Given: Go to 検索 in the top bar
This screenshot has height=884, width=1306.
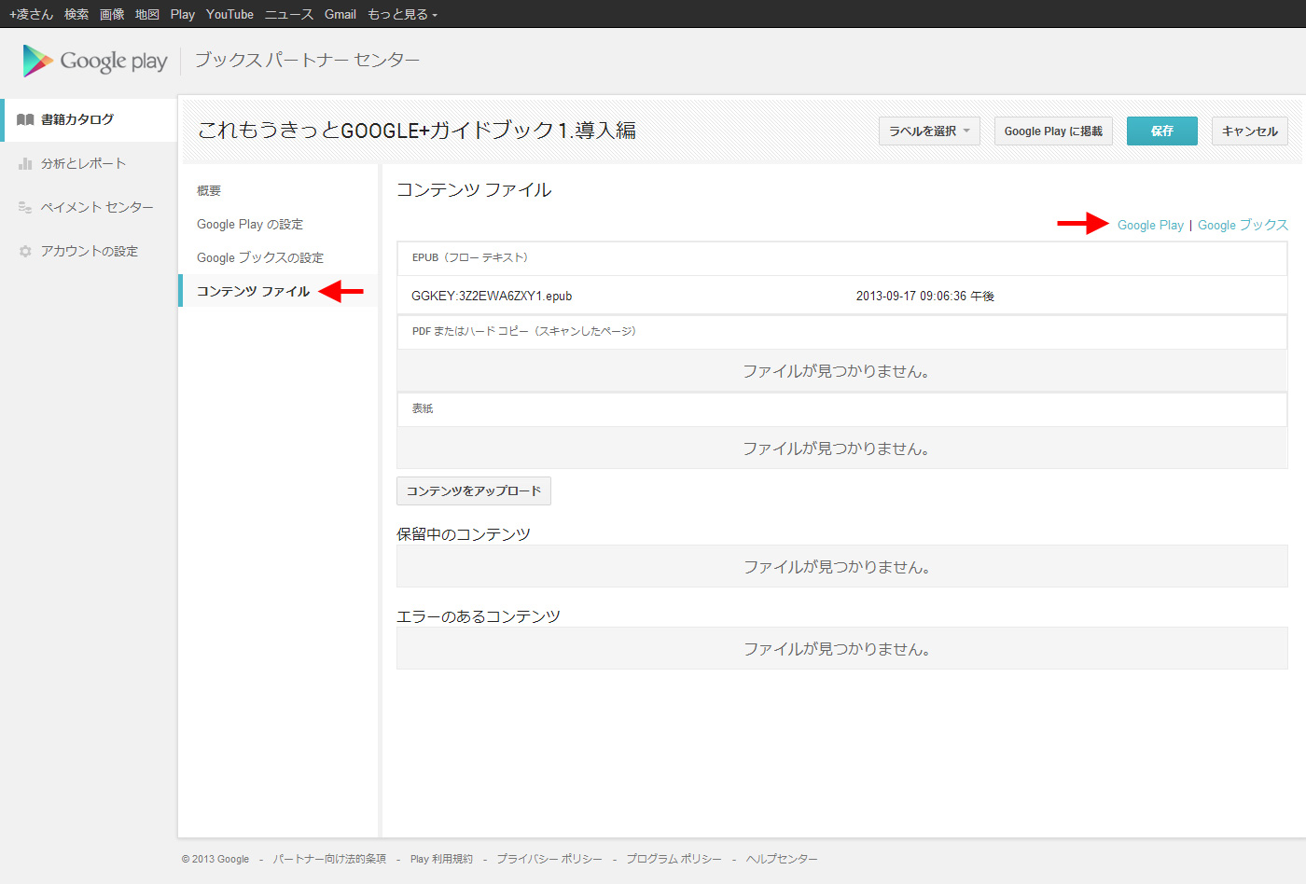Looking at the screenshot, I should (x=76, y=14).
